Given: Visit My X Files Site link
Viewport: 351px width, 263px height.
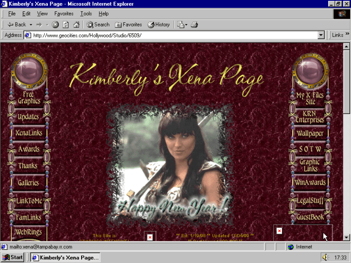Looking at the screenshot, I should click(x=310, y=98).
